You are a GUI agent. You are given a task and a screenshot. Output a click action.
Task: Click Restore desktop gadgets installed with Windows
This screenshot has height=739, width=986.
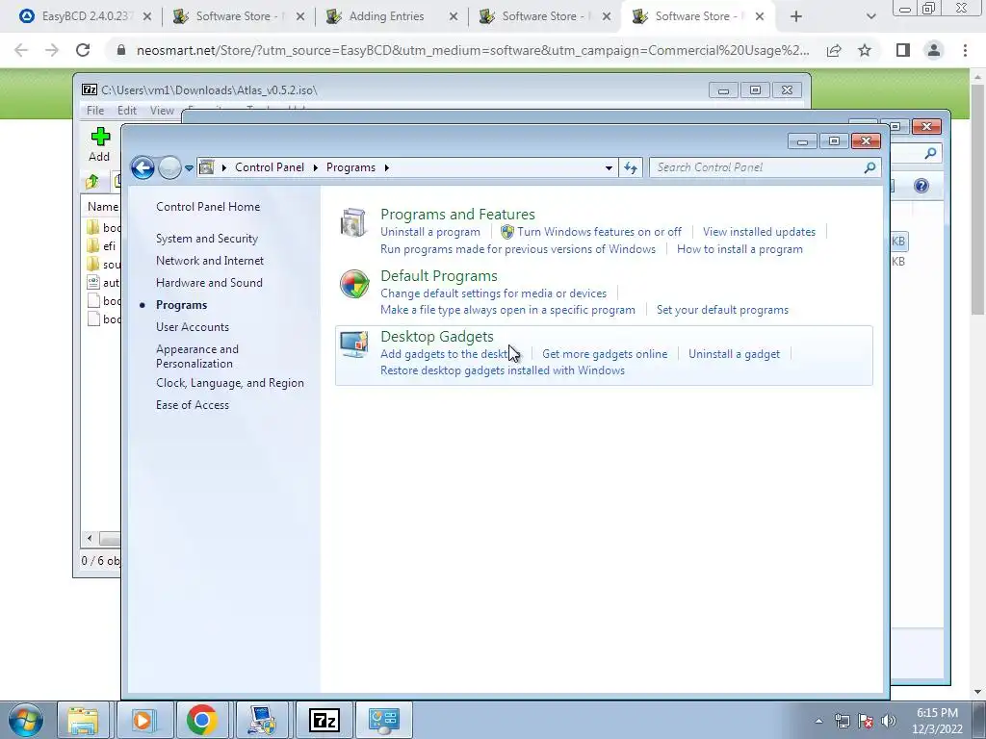pos(503,370)
